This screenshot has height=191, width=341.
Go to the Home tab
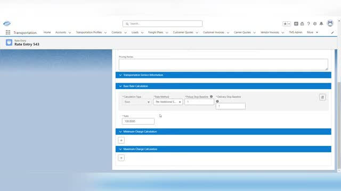click(47, 32)
